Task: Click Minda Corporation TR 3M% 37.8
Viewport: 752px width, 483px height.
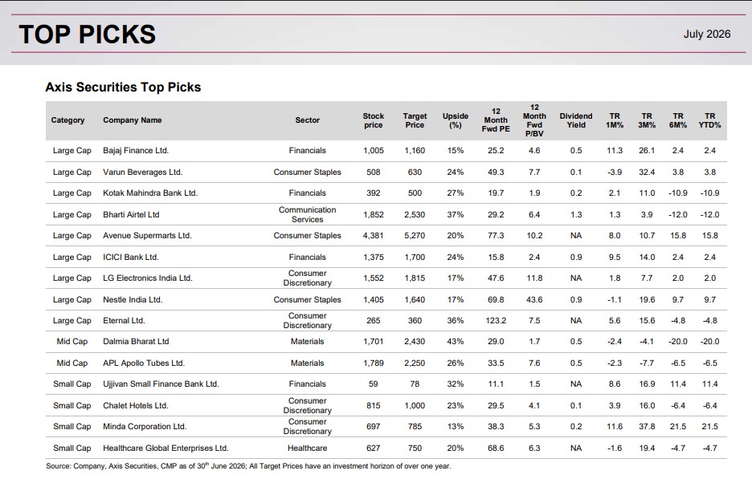Action: pyautogui.click(x=647, y=427)
